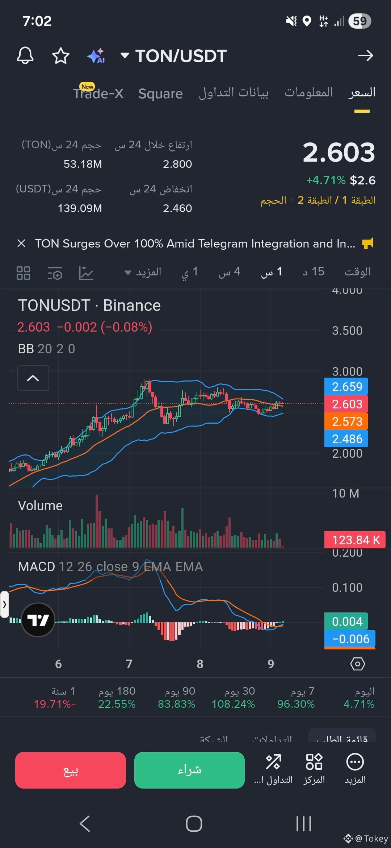Open chart display settings icon
The image size is (391, 848).
coord(55,273)
